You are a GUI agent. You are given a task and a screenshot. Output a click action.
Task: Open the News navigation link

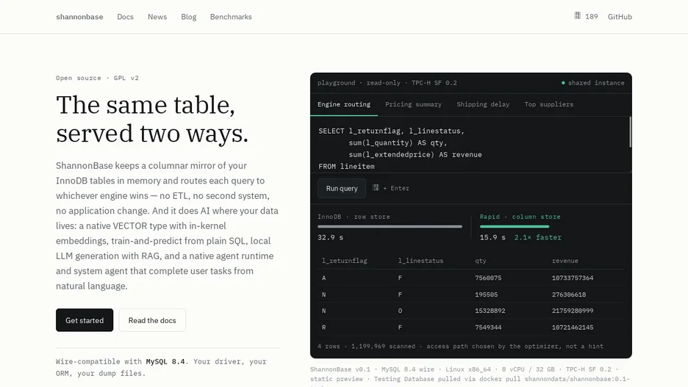pyautogui.click(x=157, y=17)
